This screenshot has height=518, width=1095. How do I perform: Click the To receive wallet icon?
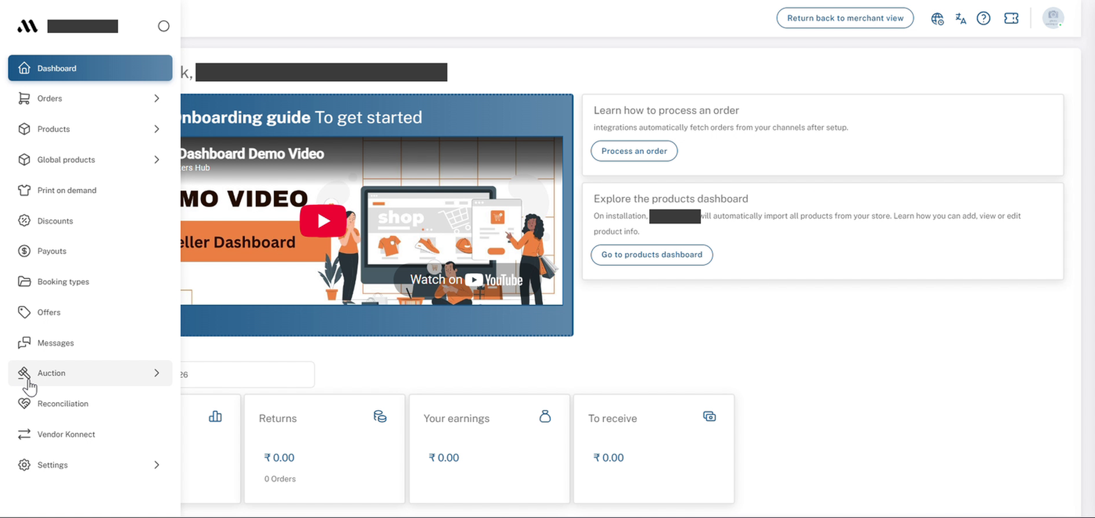[x=709, y=416]
